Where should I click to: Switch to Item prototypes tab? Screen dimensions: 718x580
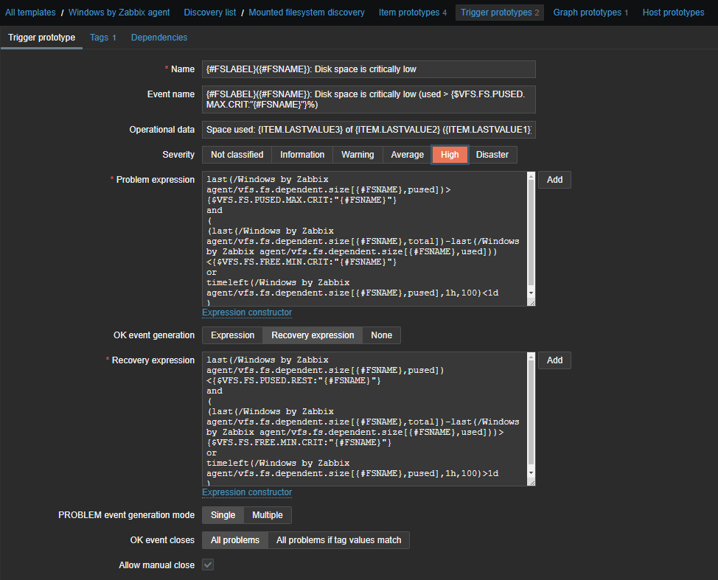413,13
